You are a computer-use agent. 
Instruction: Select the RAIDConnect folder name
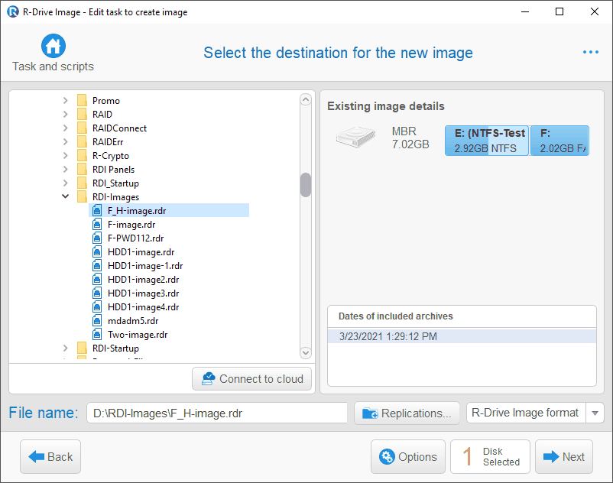(x=120, y=128)
